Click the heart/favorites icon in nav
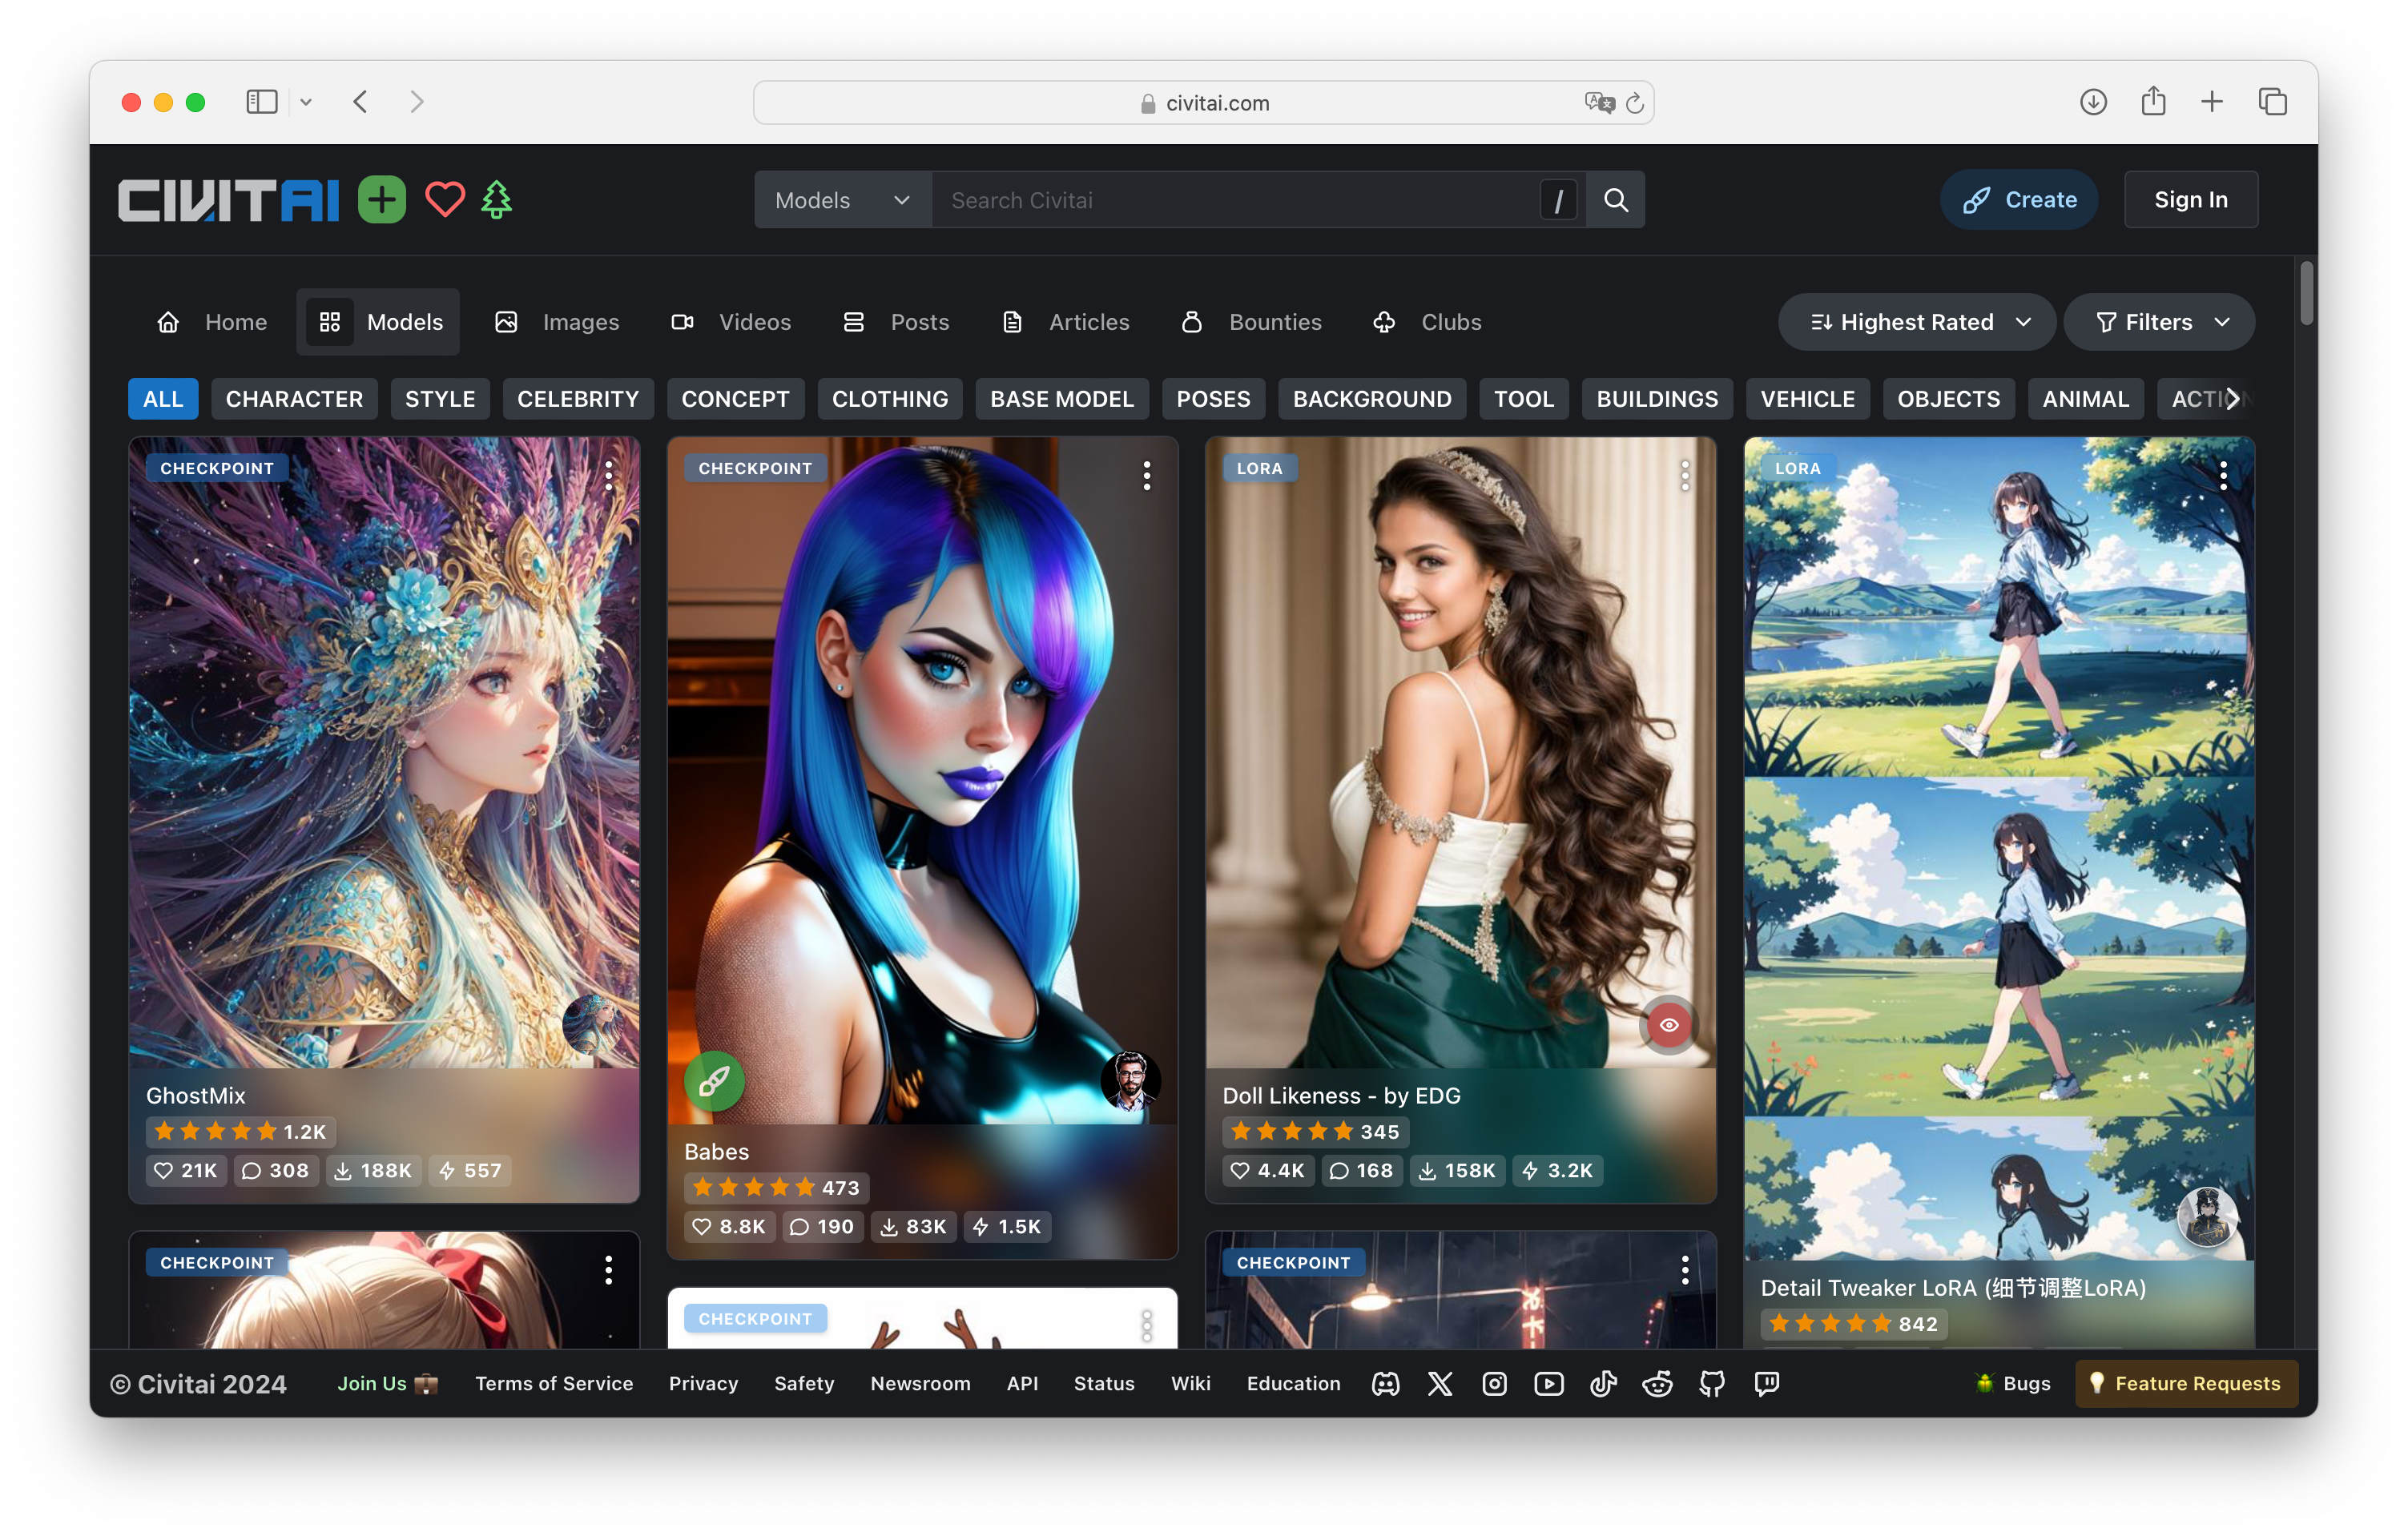 444,199
